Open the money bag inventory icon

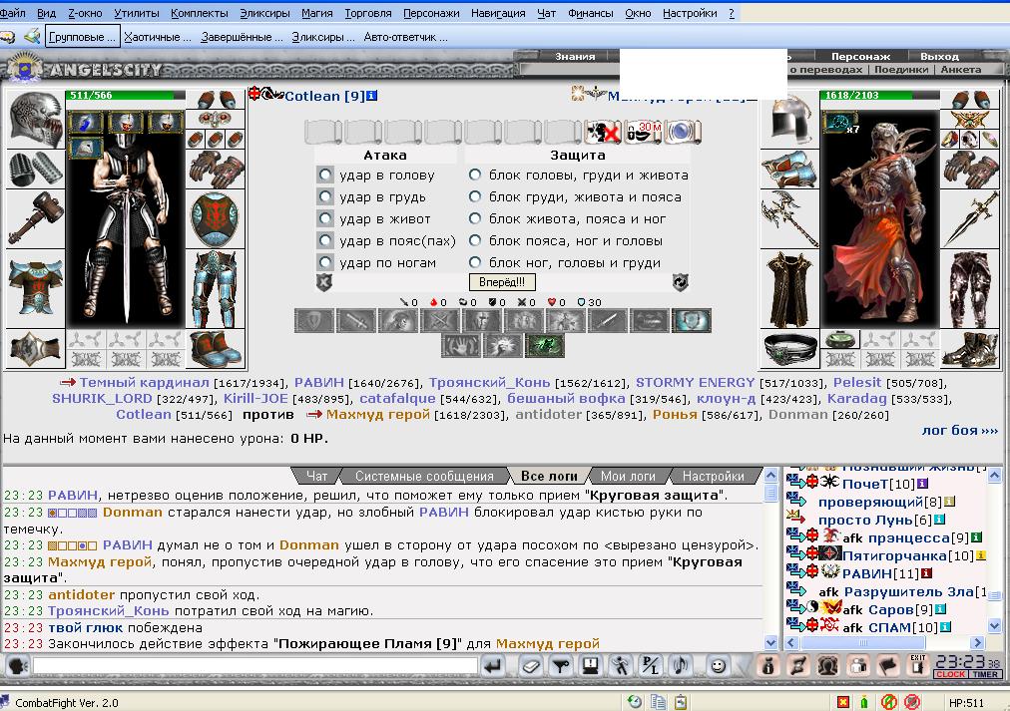tap(767, 666)
